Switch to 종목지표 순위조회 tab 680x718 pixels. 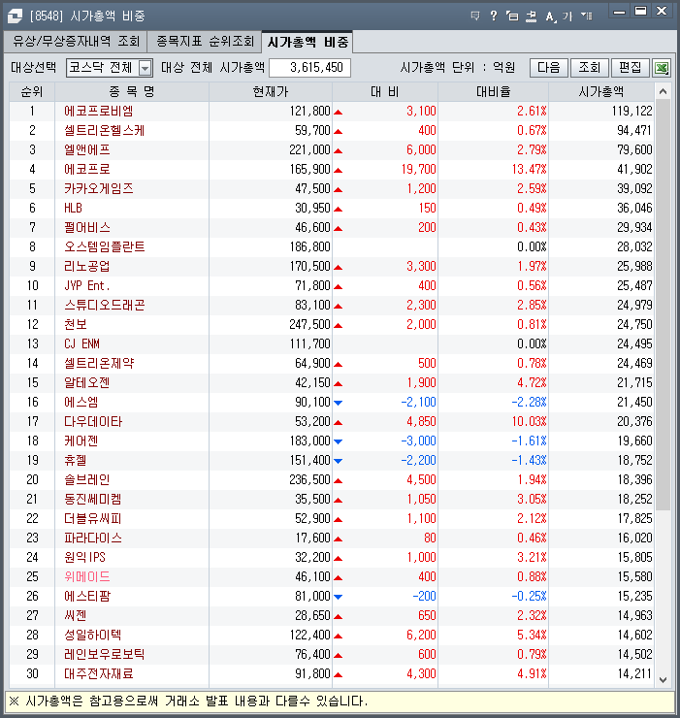[x=205, y=42]
